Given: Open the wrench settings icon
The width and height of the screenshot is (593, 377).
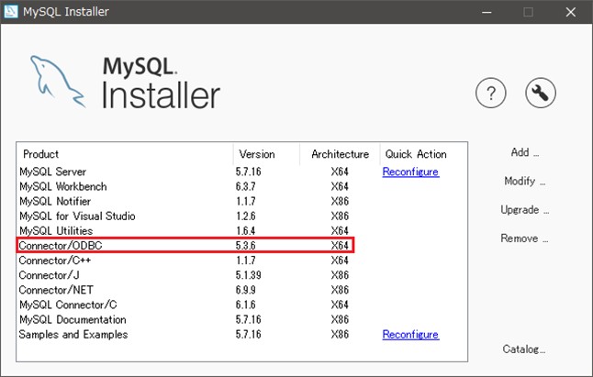Looking at the screenshot, I should point(541,93).
